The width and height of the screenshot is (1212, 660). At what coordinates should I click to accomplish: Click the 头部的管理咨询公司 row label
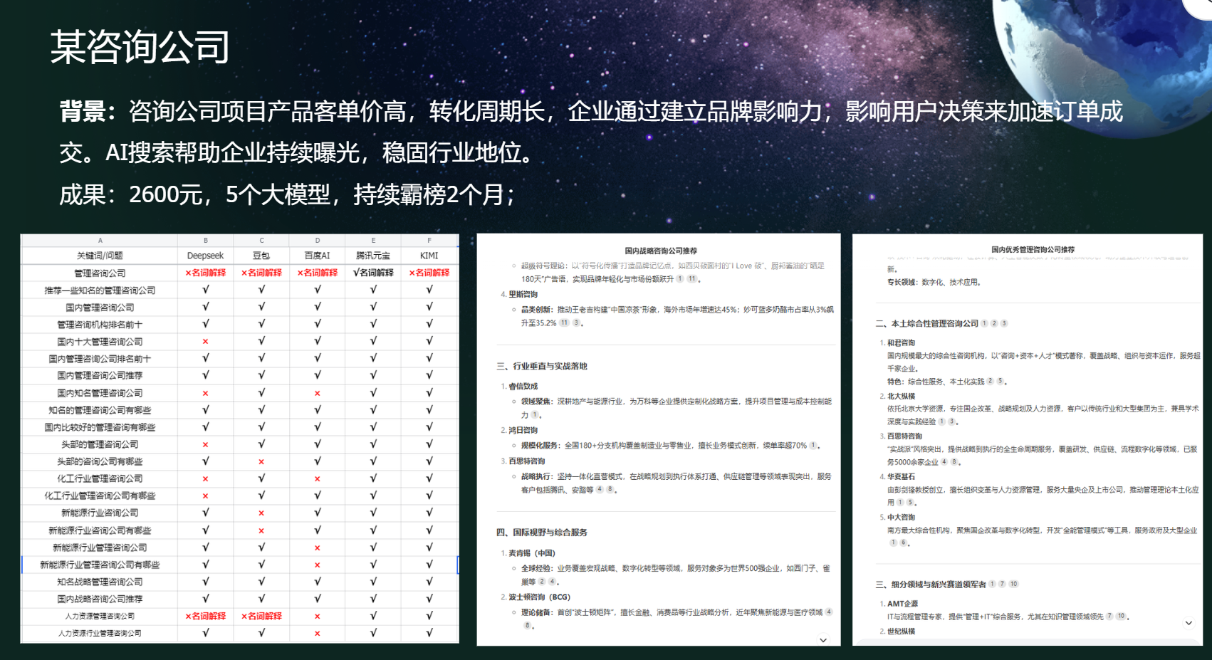100,444
